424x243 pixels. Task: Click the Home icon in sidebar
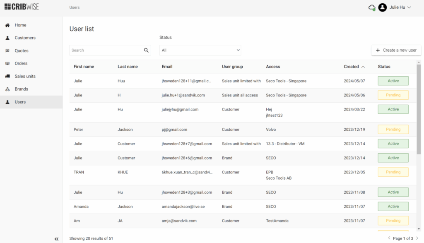click(7, 25)
